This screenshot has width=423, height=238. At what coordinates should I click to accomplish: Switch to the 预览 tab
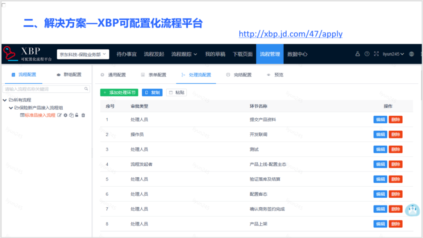coord(275,75)
